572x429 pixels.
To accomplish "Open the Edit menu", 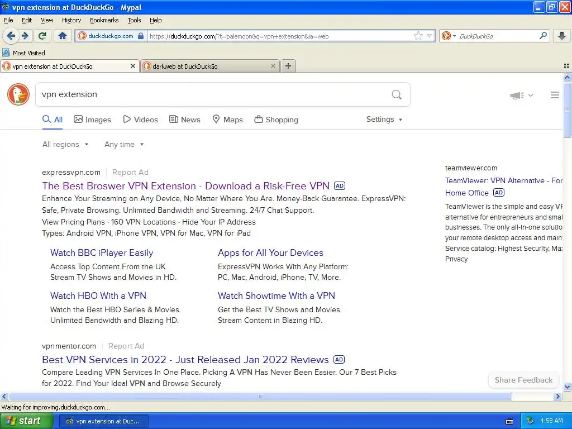I will coord(27,20).
